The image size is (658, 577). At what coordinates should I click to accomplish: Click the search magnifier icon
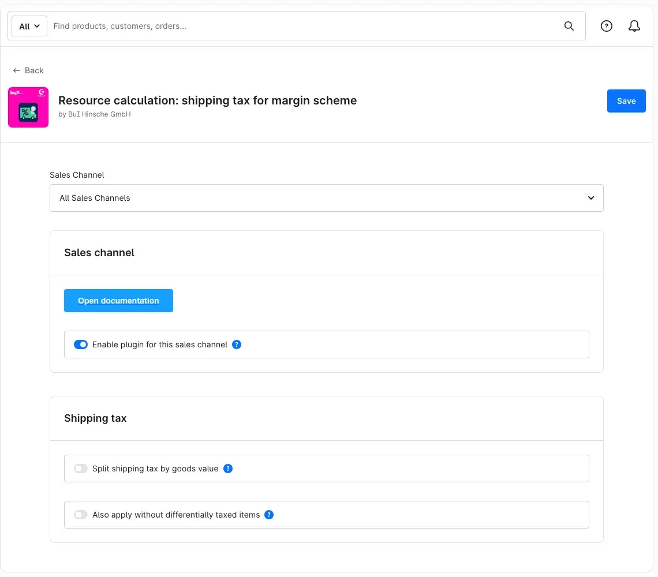point(569,26)
